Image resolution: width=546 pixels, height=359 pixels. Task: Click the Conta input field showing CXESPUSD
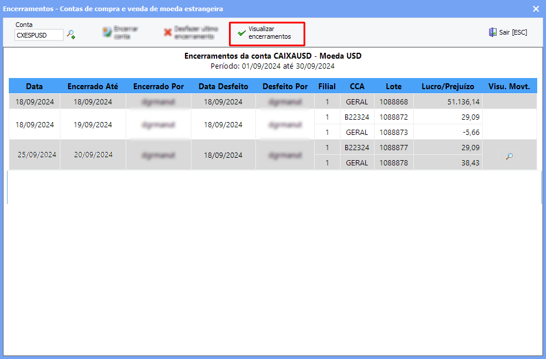click(39, 35)
